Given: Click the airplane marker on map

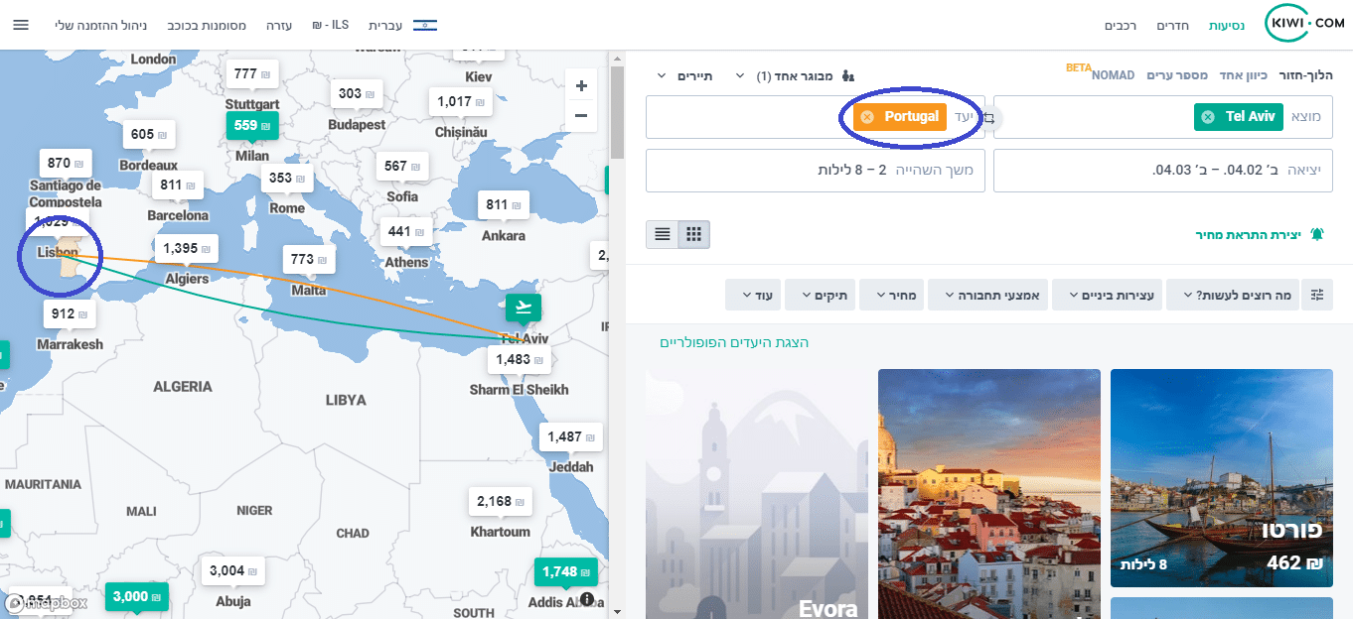Looking at the screenshot, I should (x=524, y=307).
